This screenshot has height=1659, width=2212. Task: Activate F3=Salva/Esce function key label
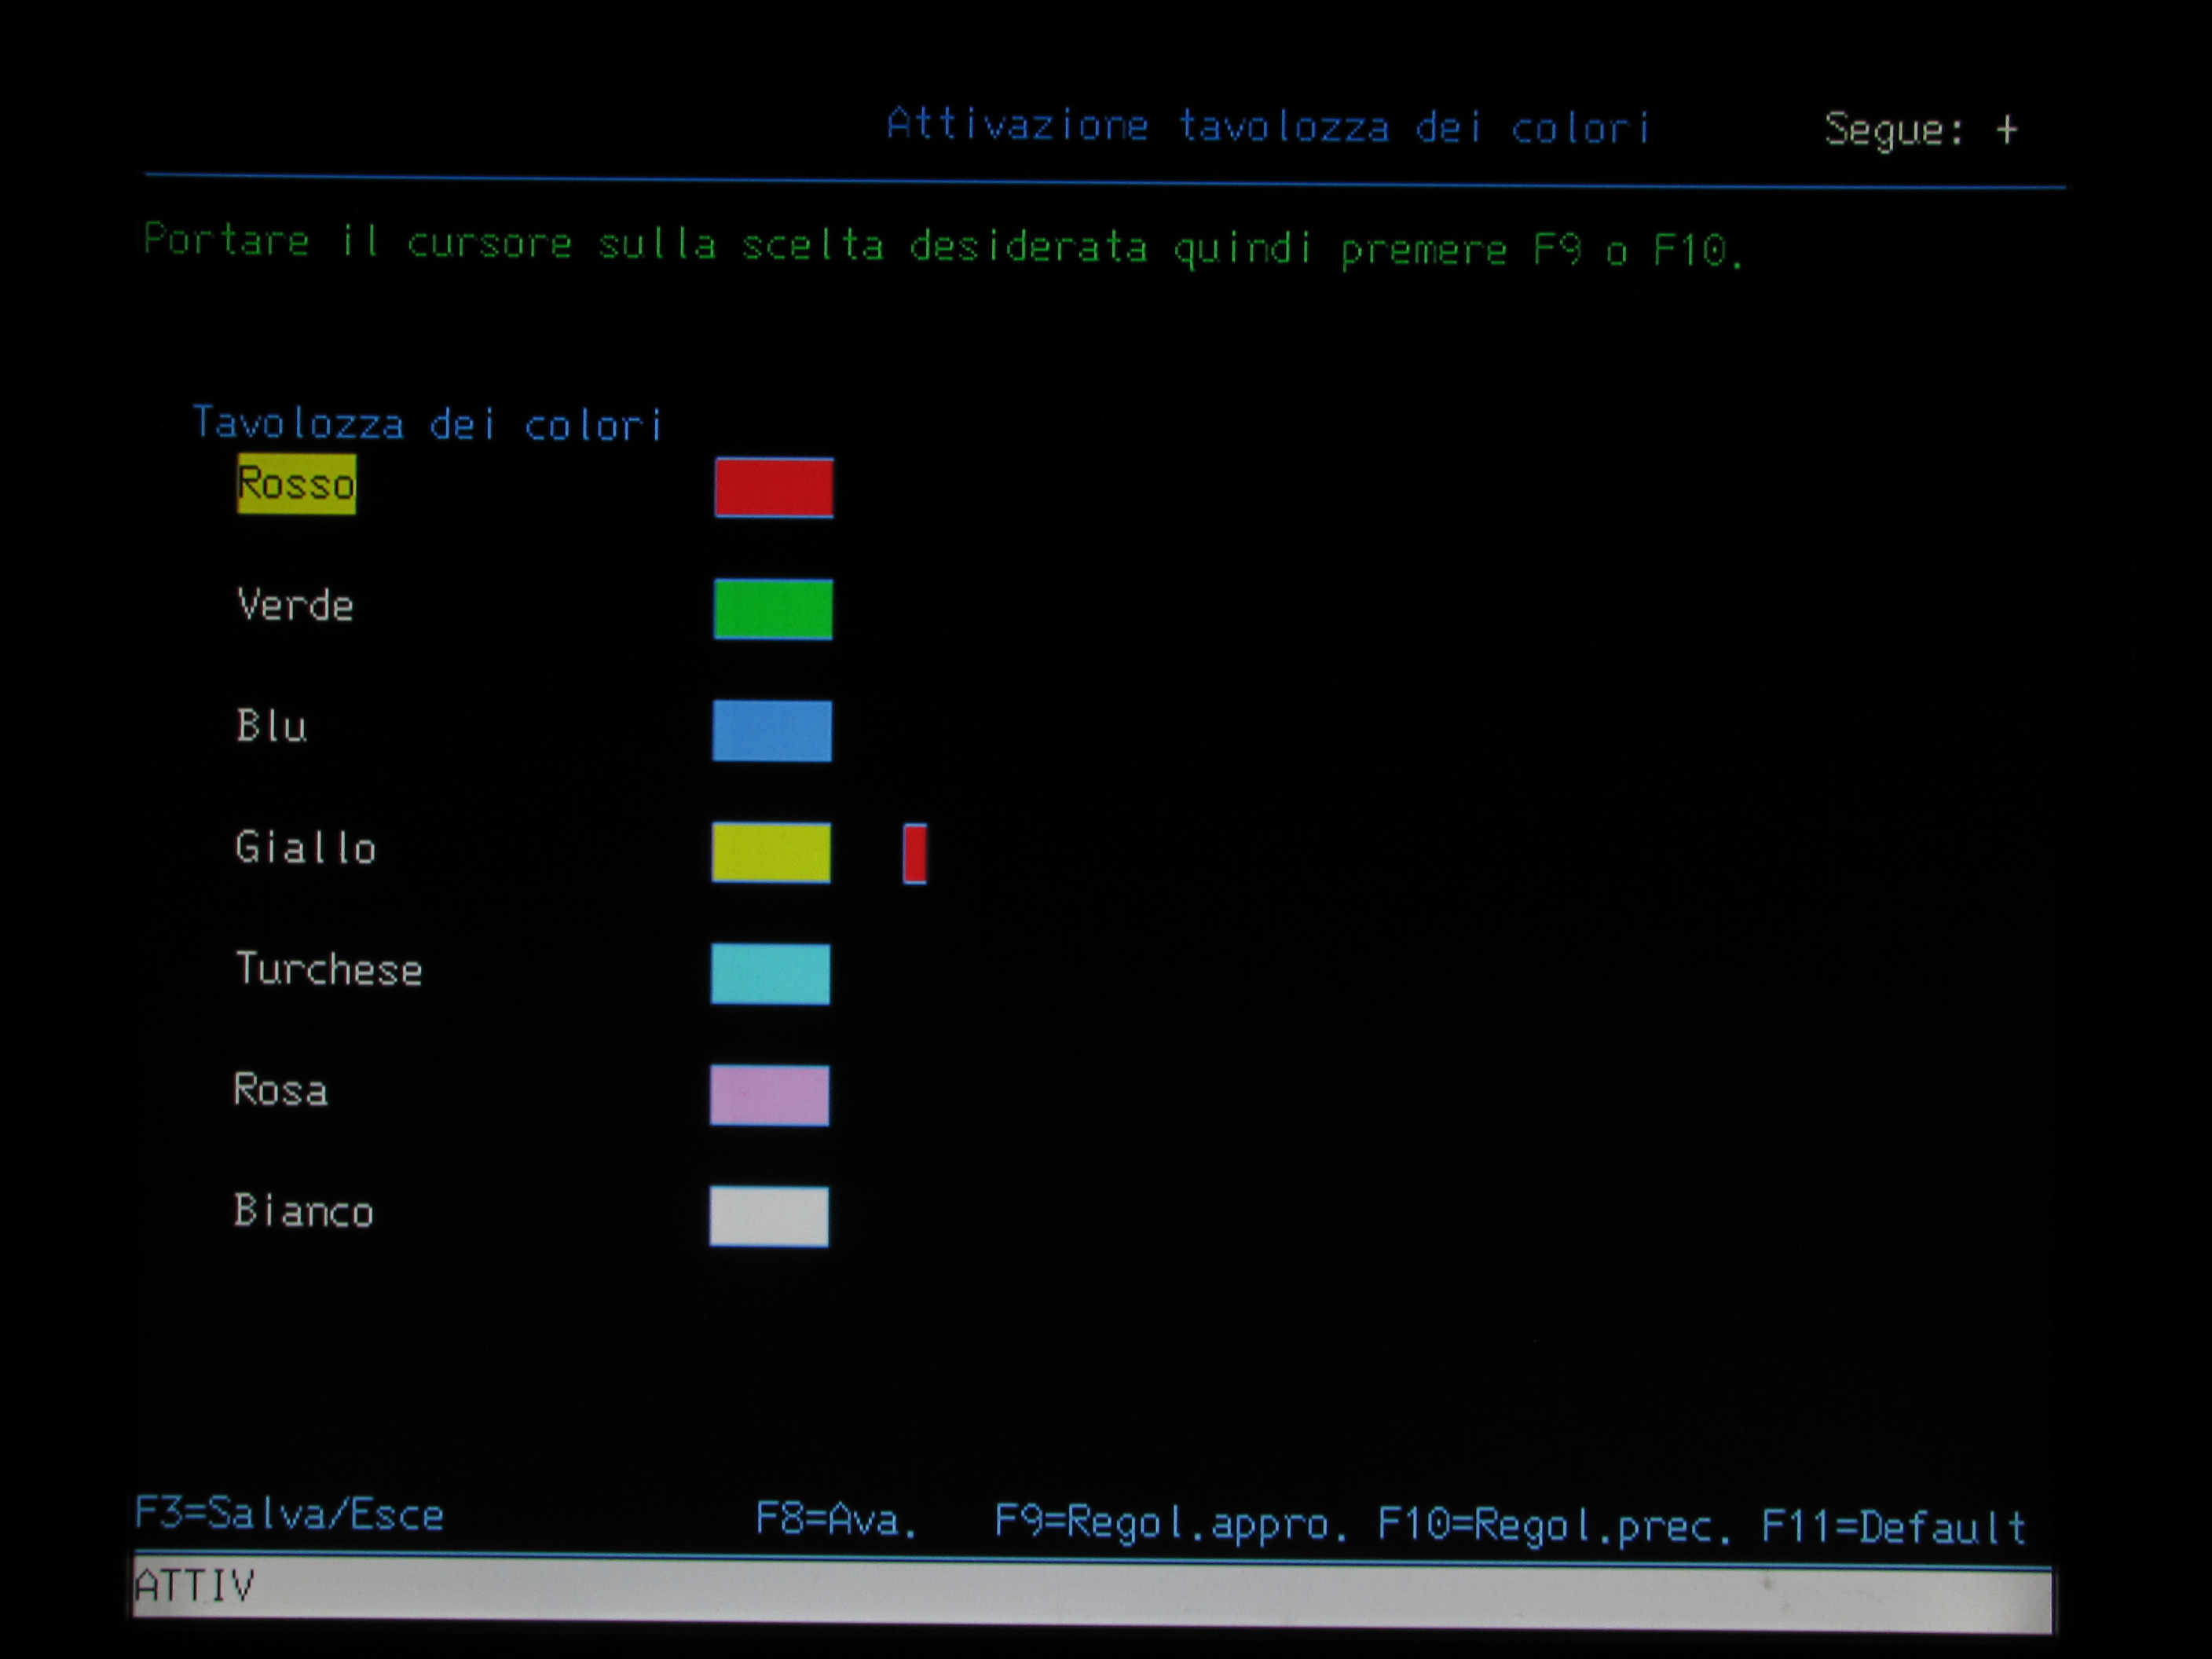pyautogui.click(x=289, y=1515)
